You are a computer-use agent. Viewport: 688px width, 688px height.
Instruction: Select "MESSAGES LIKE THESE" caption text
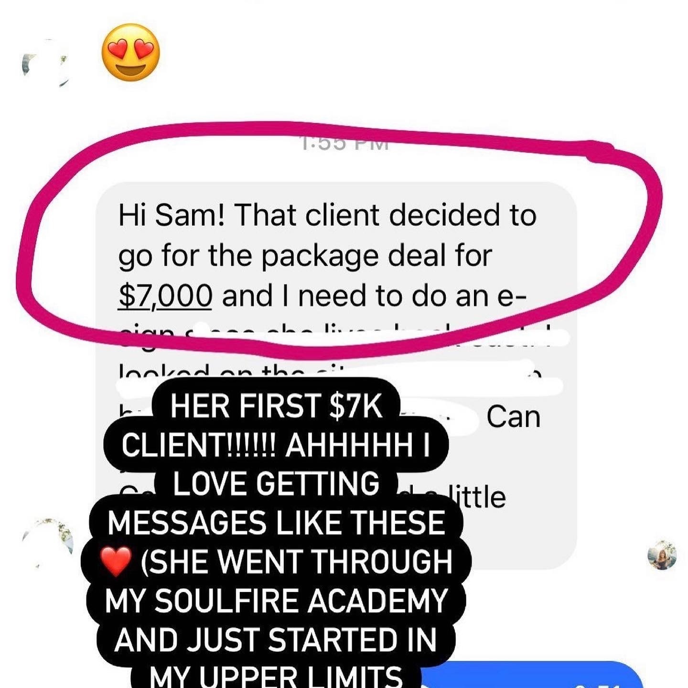pos(276,523)
